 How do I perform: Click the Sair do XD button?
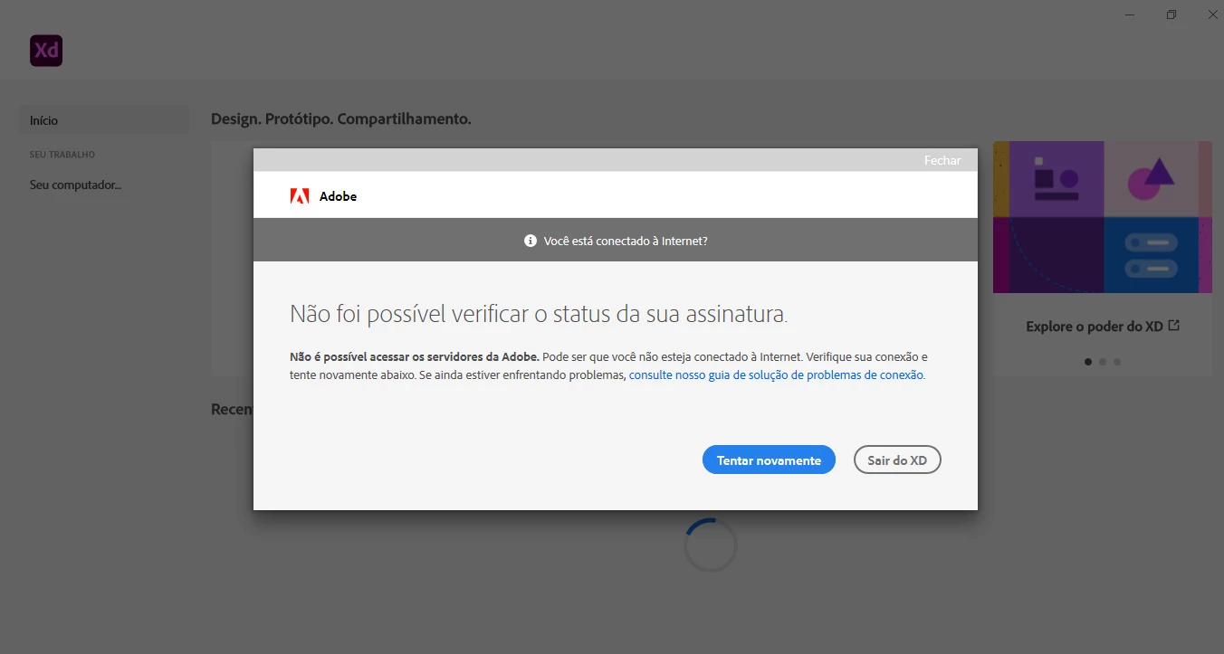(897, 460)
